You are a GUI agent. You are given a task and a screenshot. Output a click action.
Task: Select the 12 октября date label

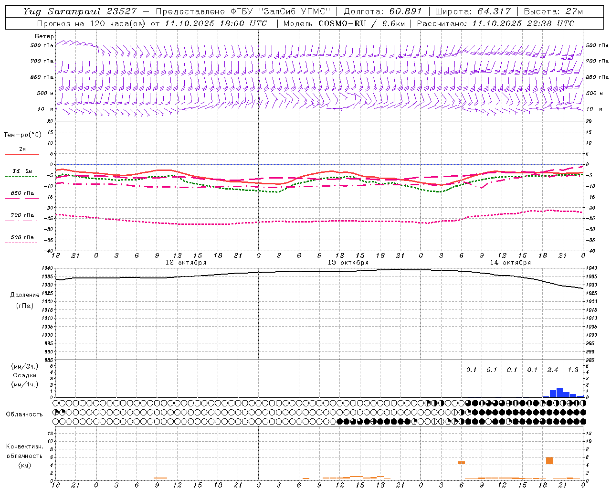coord(186,263)
